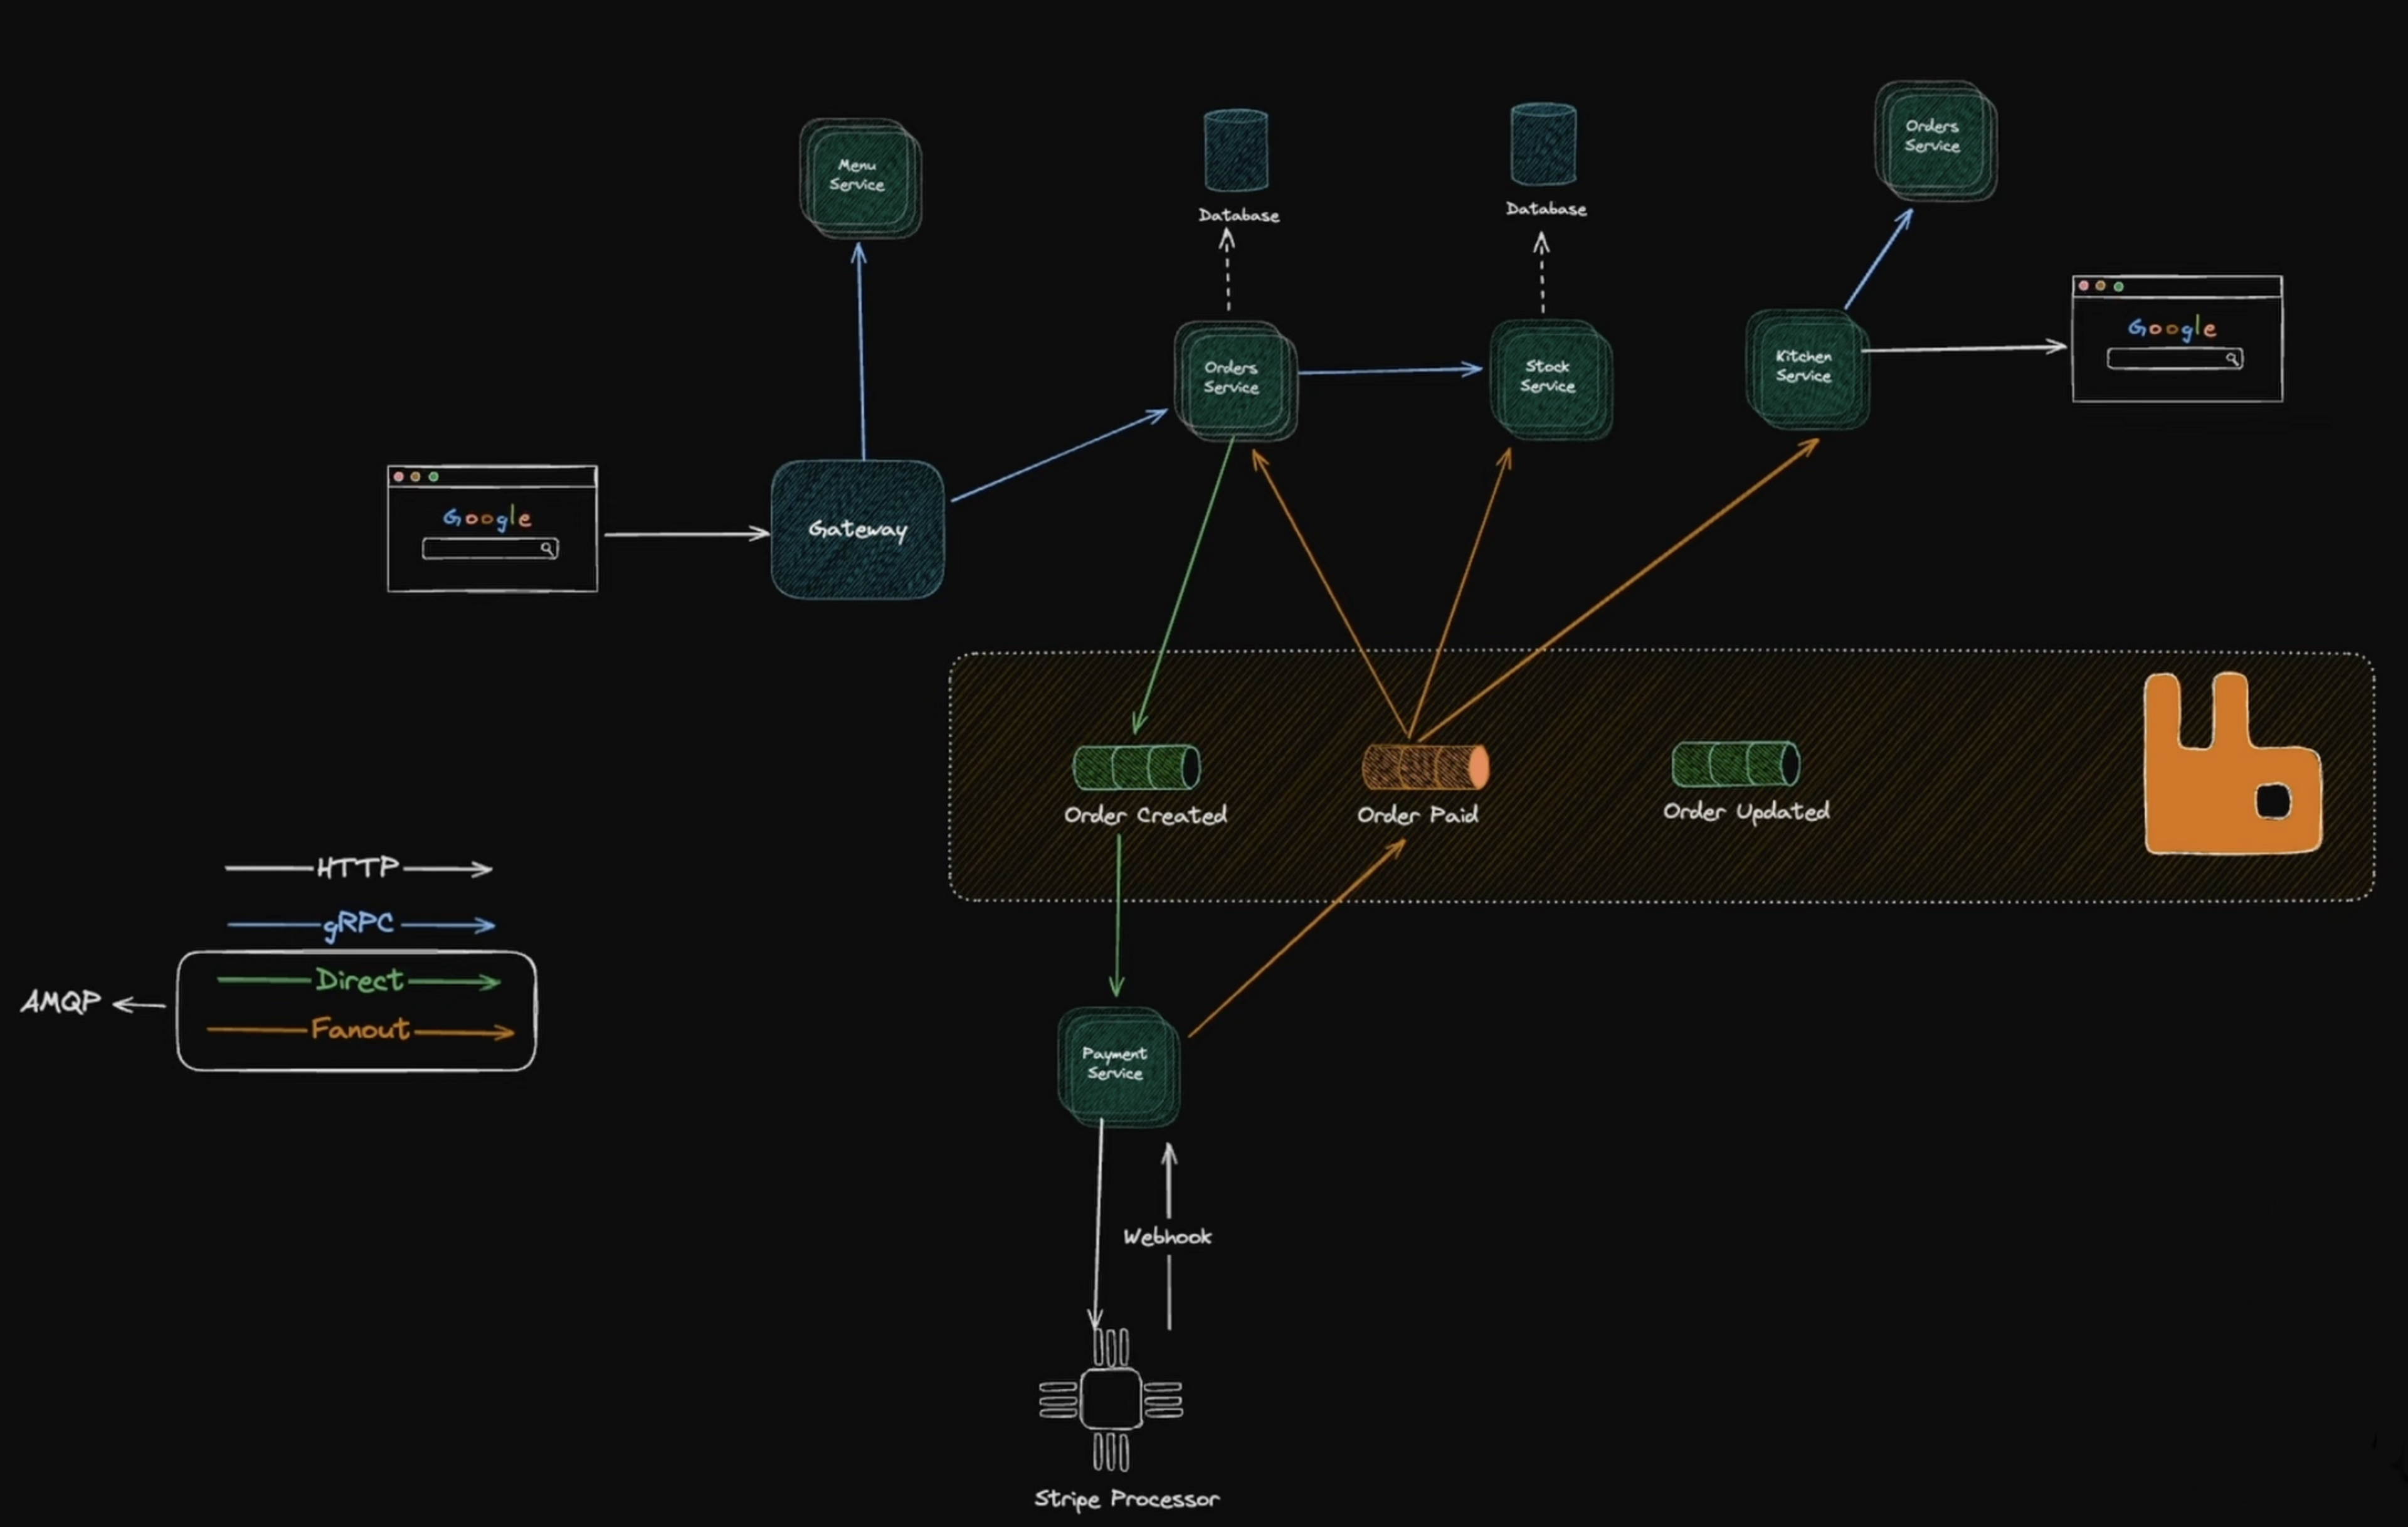The height and width of the screenshot is (1527, 2408).
Task: Select the green Direct legend label
Action: [x=359, y=980]
